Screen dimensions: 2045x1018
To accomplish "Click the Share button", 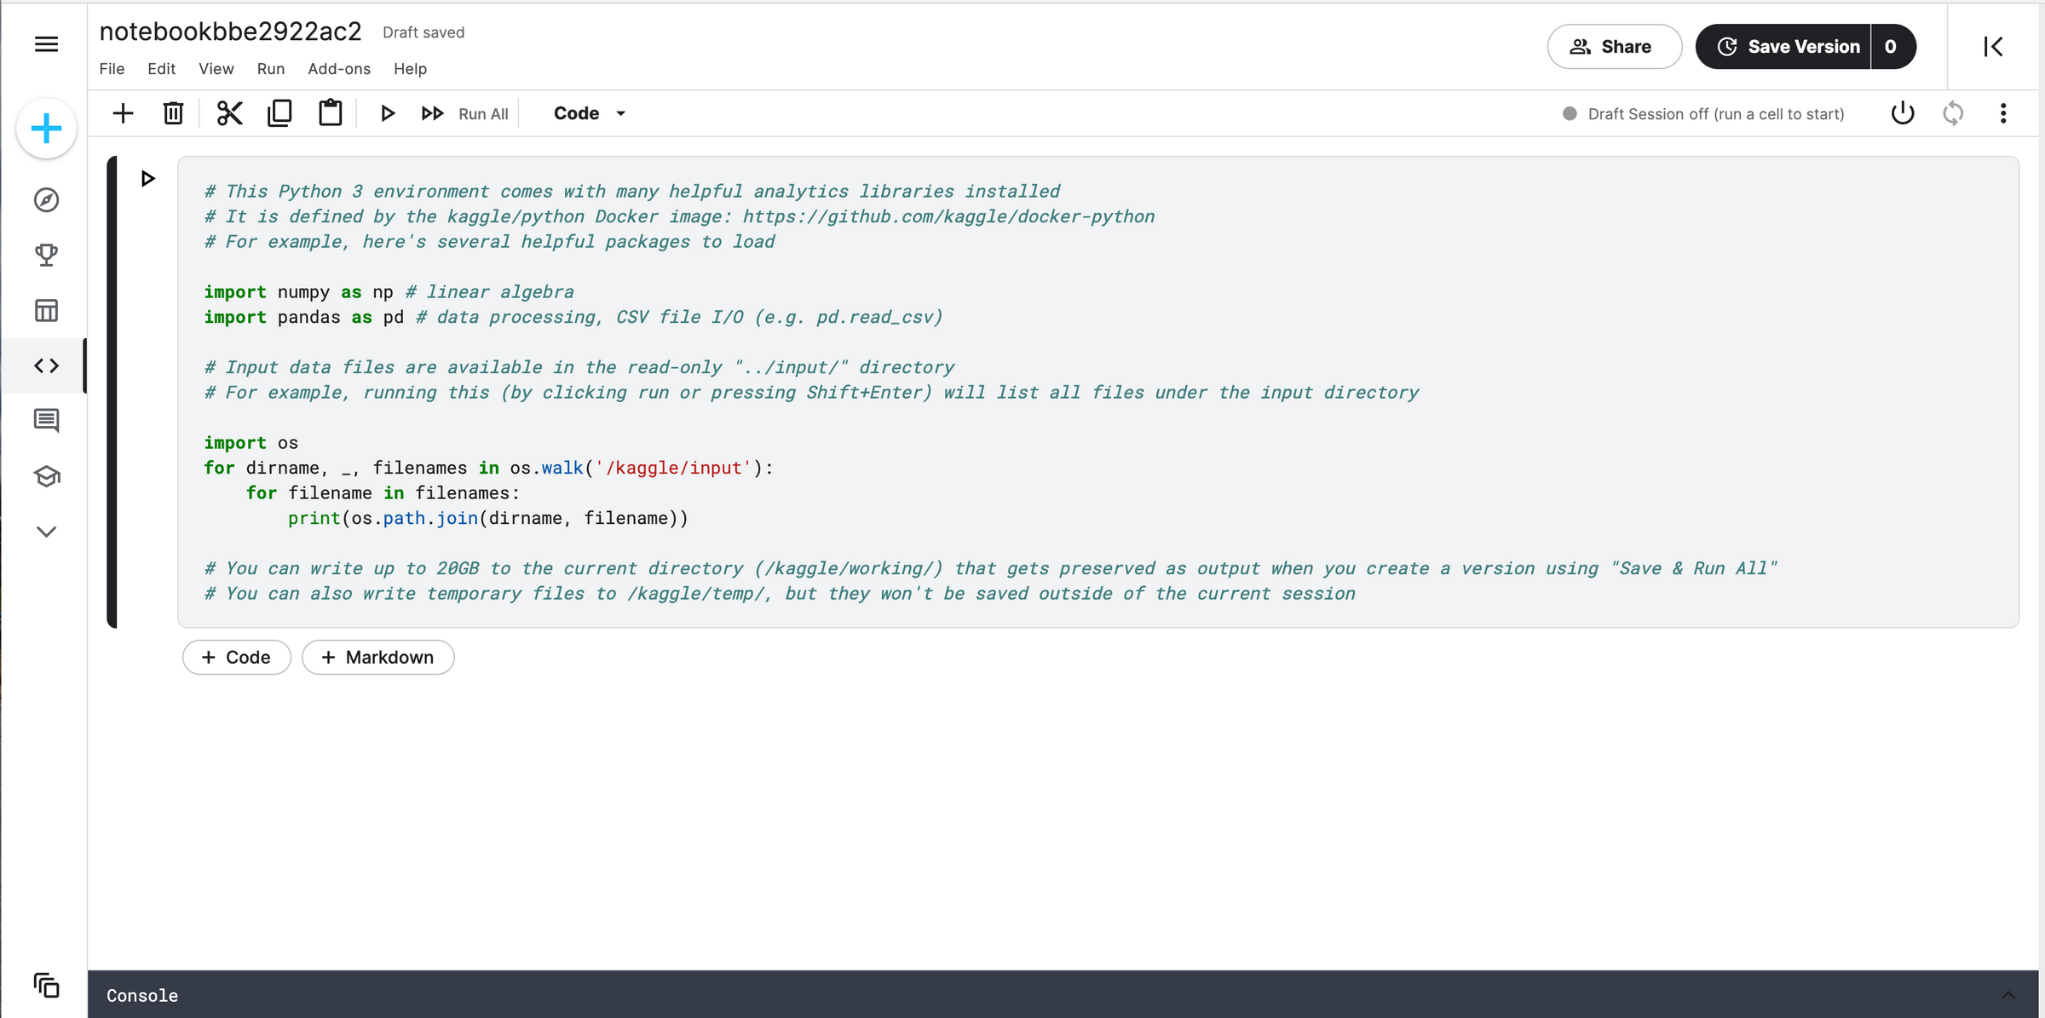I will 1613,46.
